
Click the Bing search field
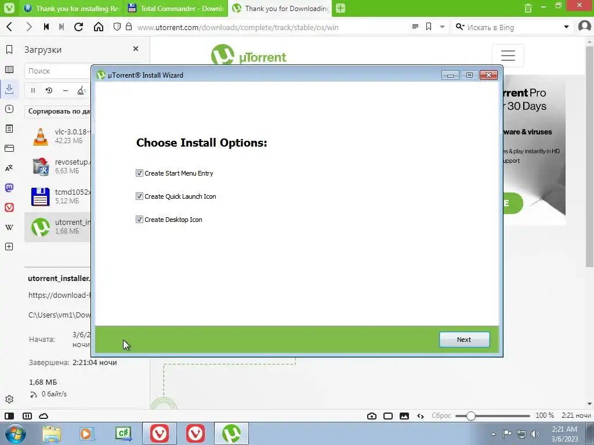(512, 27)
